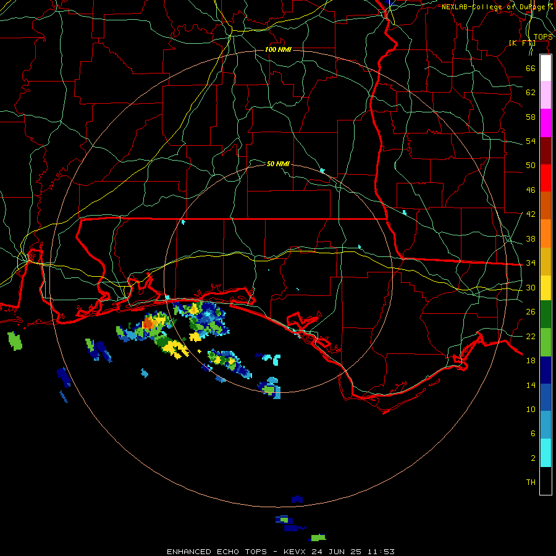Click the 30 value on the legend

pos(531,287)
